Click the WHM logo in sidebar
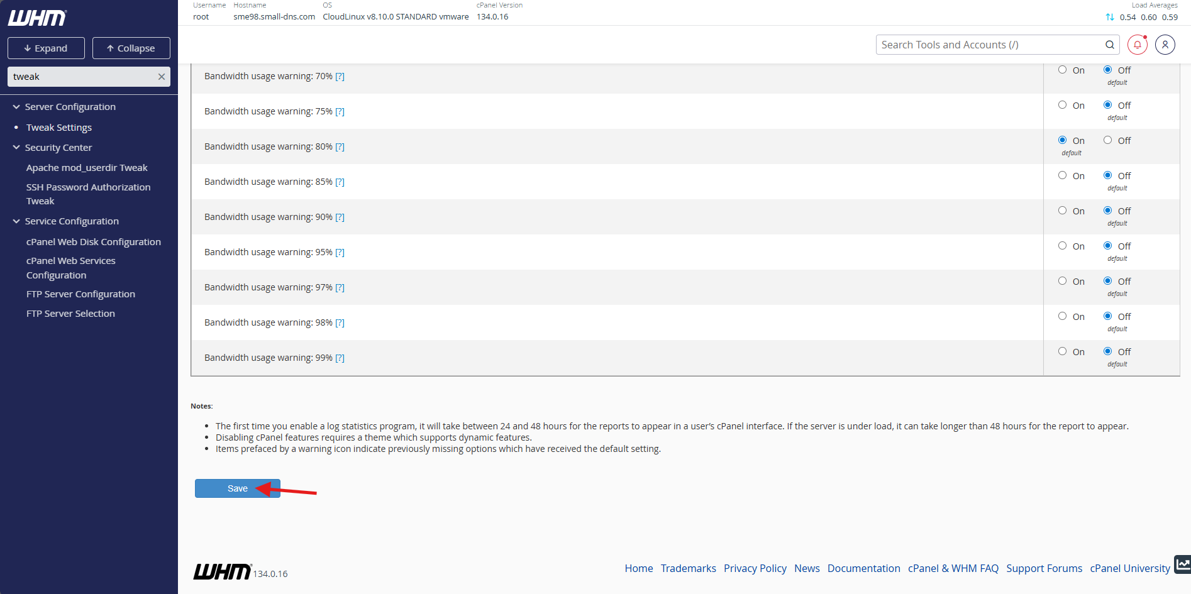 coord(37,18)
